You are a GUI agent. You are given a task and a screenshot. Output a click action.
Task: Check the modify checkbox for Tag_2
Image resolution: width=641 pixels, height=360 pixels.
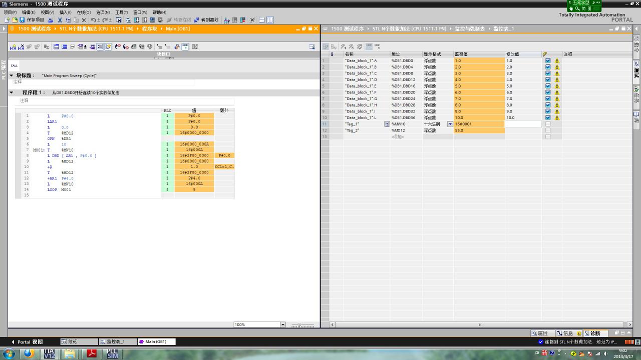(548, 130)
